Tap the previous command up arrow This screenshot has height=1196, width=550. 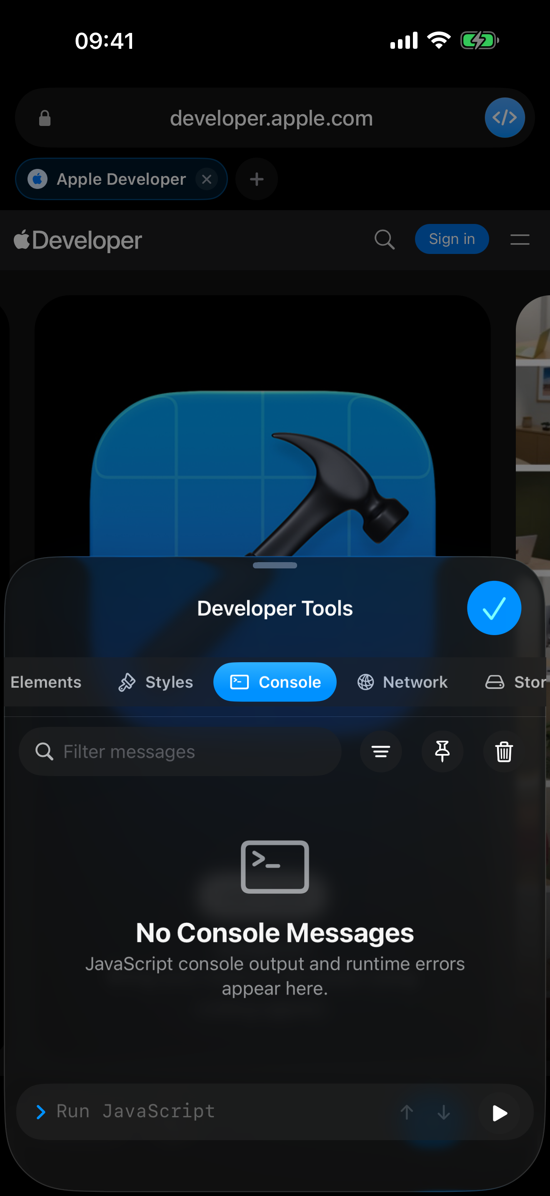[407, 1112]
